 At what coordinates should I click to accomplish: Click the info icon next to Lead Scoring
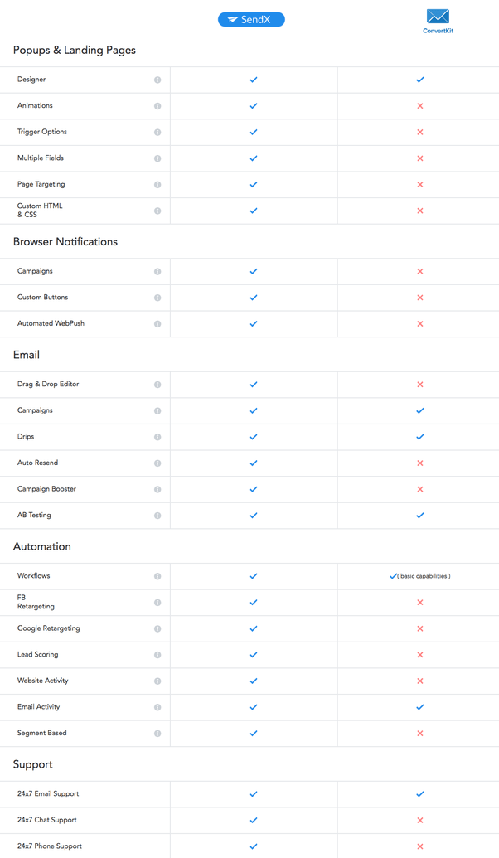157,655
